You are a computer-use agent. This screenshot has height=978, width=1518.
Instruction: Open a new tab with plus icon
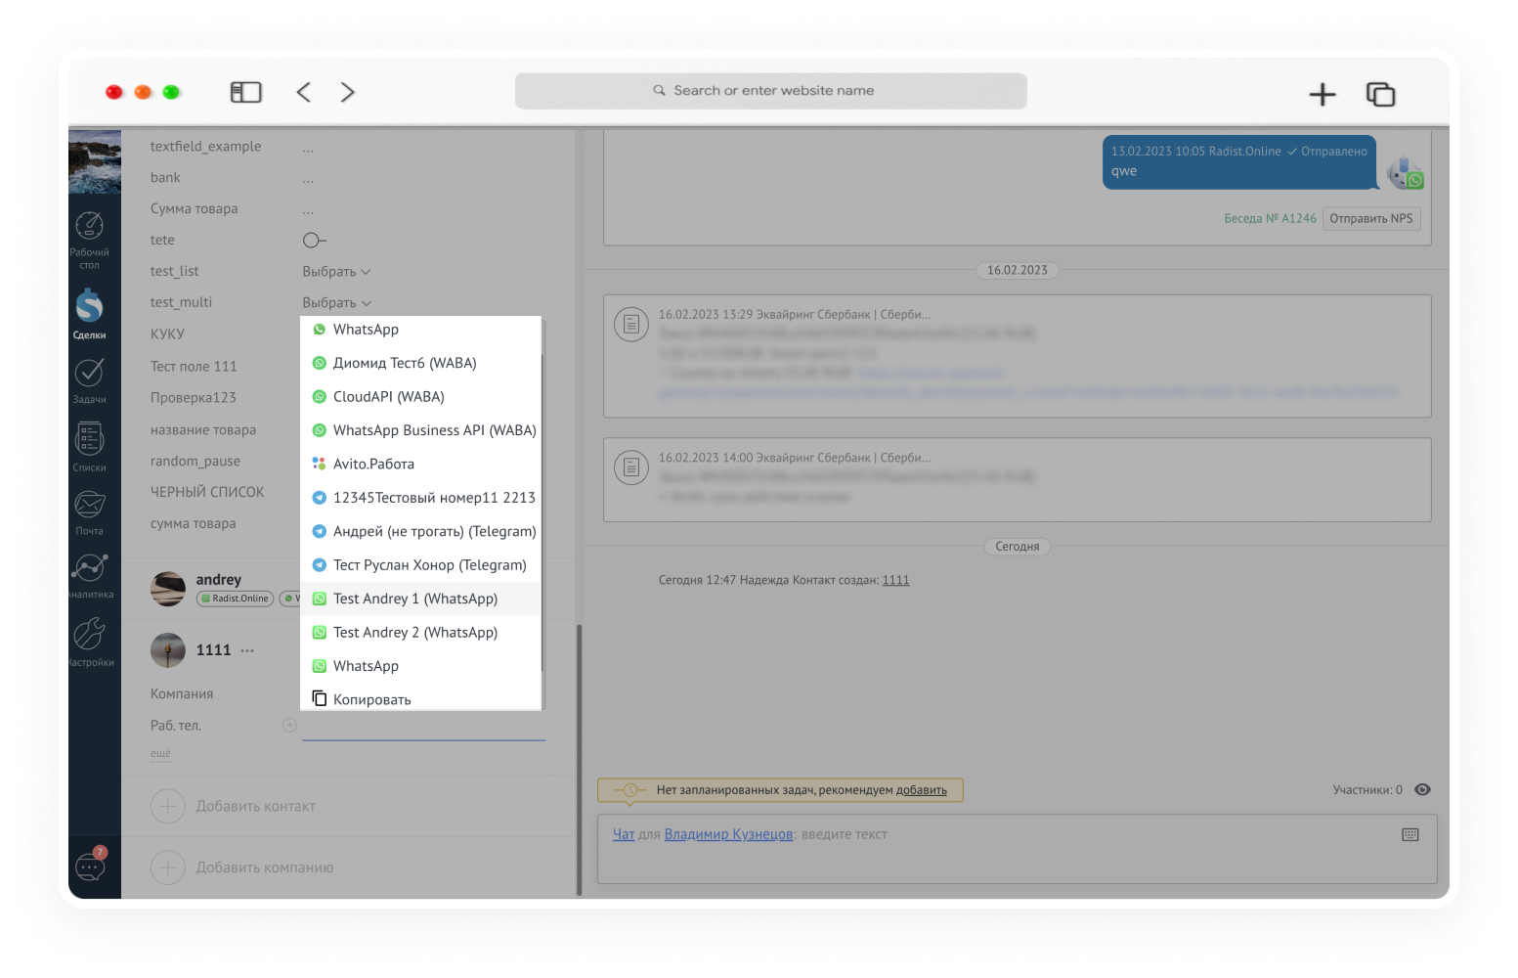click(1323, 94)
